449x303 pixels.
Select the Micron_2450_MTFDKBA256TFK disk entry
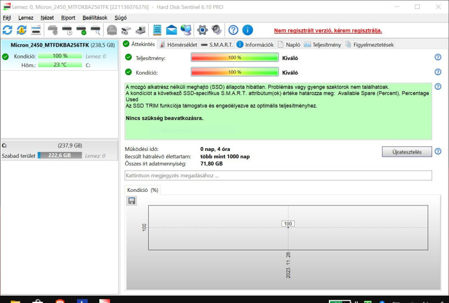[59, 54]
